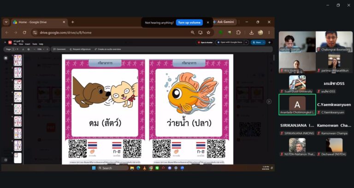Screen dimensions: 354x188
Task: Open the Insert menu of the PDF viewer
Action: pos(28,44)
